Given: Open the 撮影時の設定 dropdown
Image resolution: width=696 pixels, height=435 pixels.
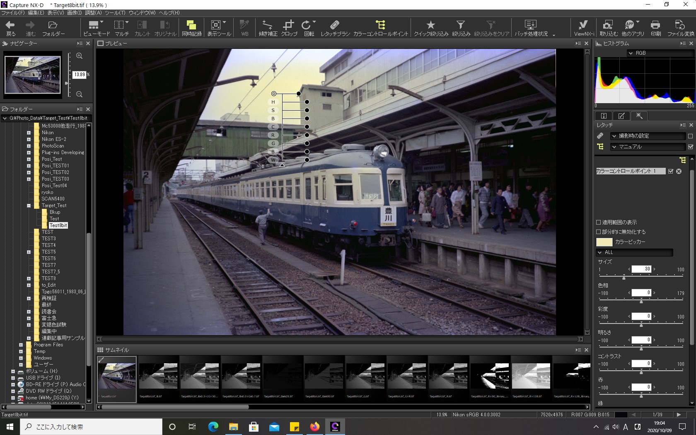Looking at the screenshot, I should [648, 136].
